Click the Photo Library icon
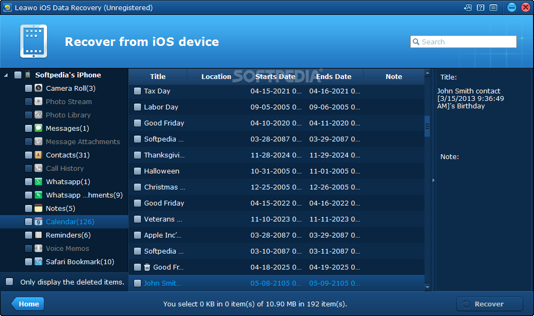Screen dimensions: 534x316 38,115
